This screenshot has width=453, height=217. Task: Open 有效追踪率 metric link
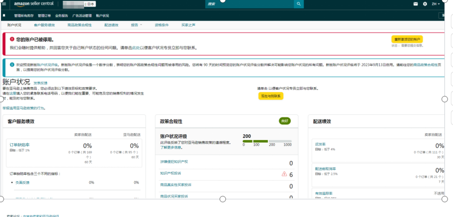pyautogui.click(x=324, y=193)
